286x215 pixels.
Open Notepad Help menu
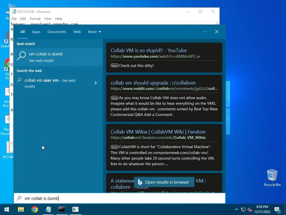click(59, 19)
